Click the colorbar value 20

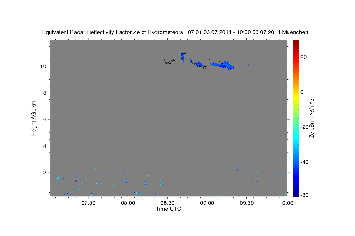[x=304, y=57]
